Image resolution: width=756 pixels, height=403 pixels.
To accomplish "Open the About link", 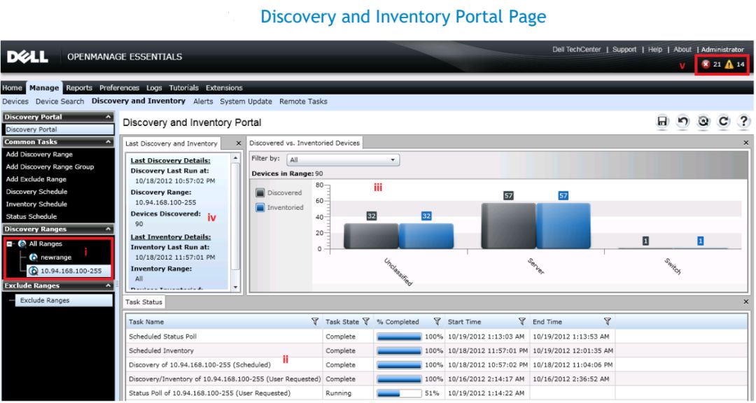I will tap(682, 50).
